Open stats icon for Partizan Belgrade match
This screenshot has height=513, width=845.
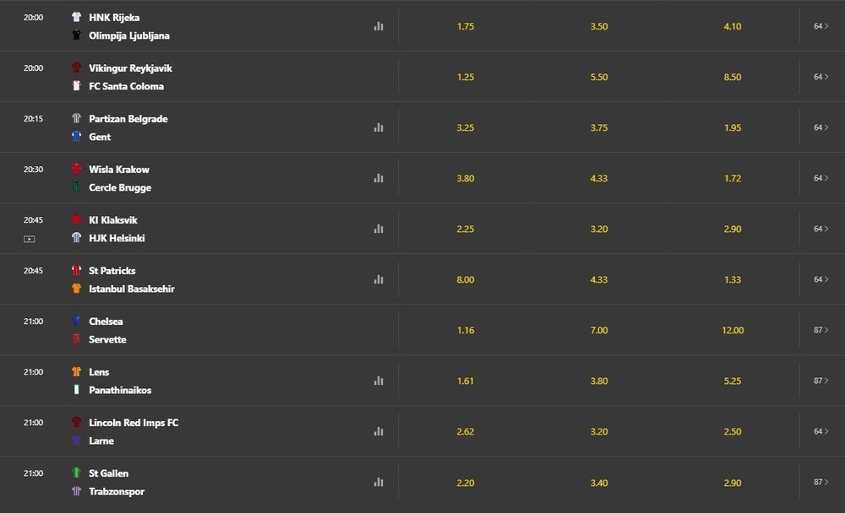pos(379,127)
